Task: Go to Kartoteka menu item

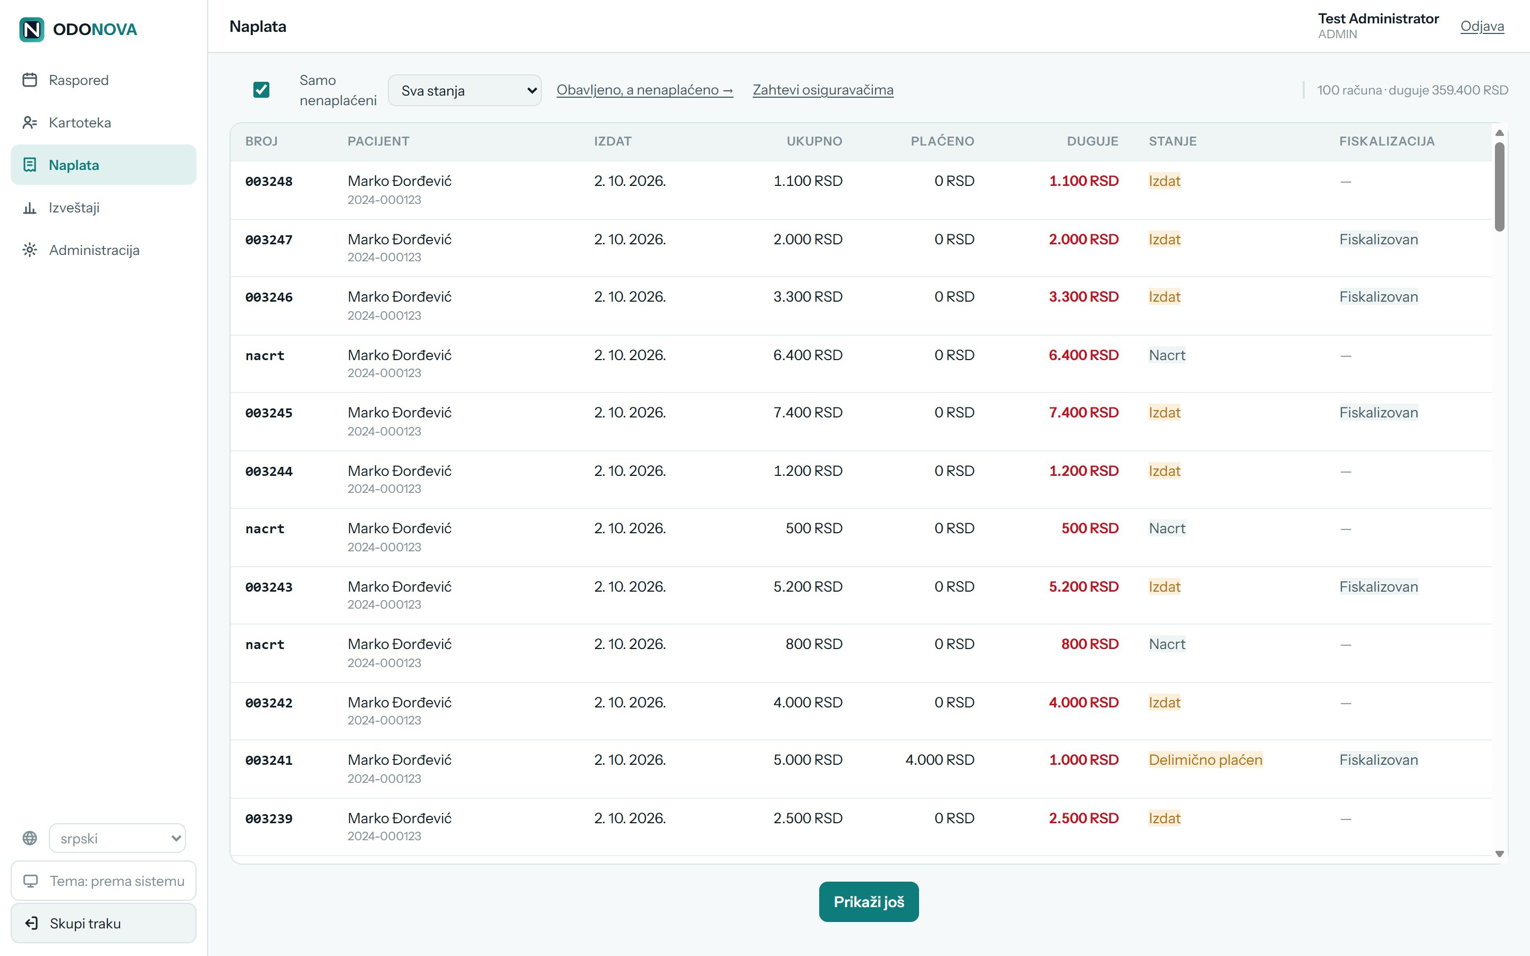Action: 104,122
